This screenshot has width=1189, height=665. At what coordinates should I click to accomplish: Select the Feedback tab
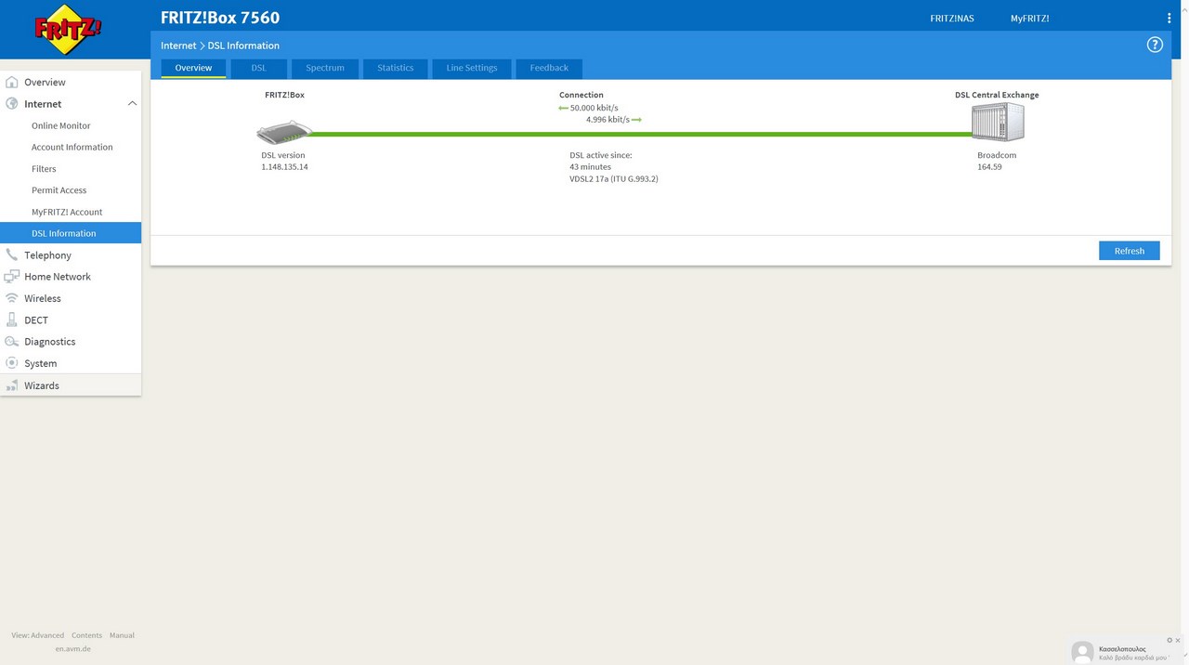point(549,68)
